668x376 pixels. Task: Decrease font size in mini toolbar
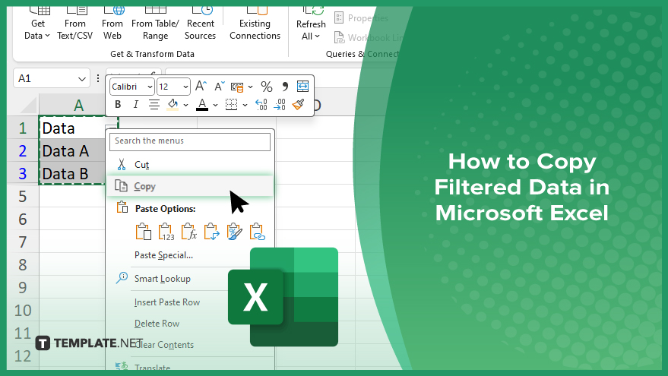(219, 87)
